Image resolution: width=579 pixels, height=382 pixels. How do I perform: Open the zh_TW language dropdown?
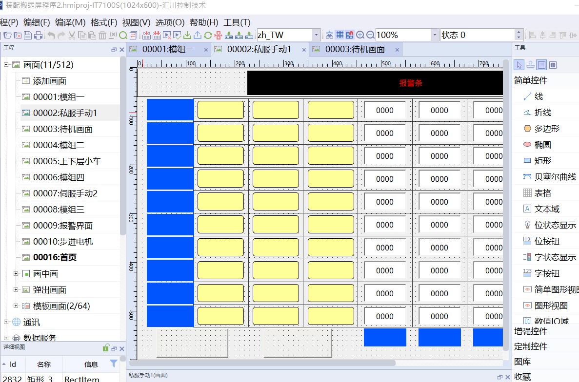click(317, 35)
